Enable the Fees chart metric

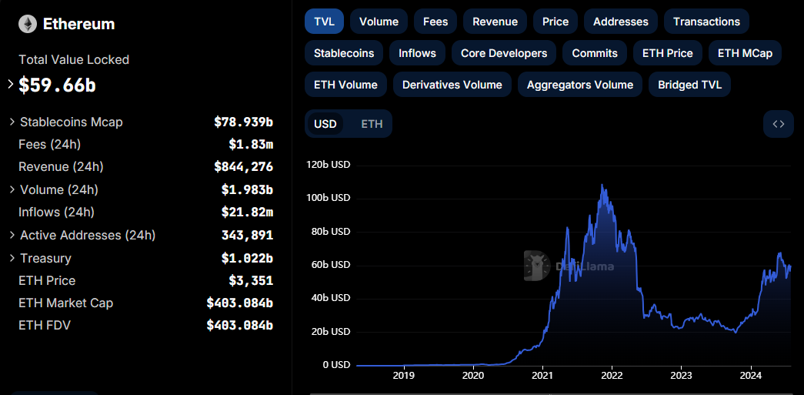click(x=435, y=22)
